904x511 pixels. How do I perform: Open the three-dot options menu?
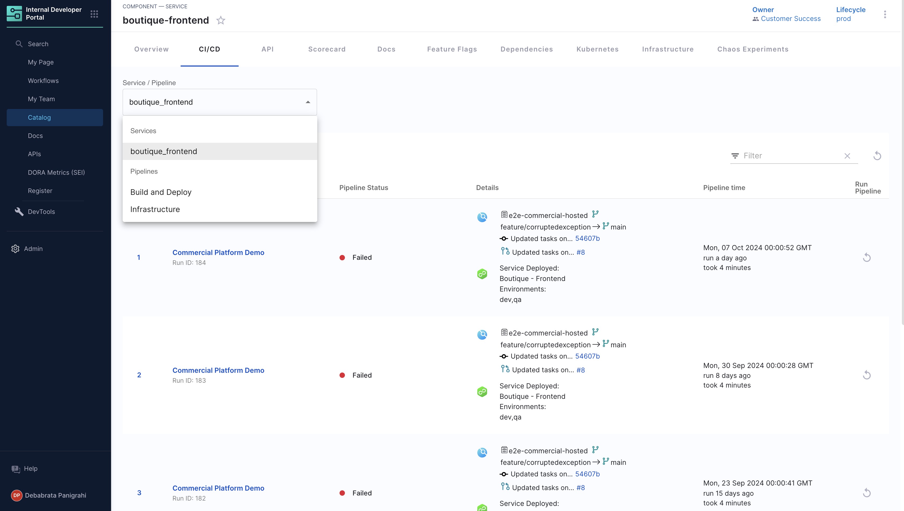coord(885,14)
